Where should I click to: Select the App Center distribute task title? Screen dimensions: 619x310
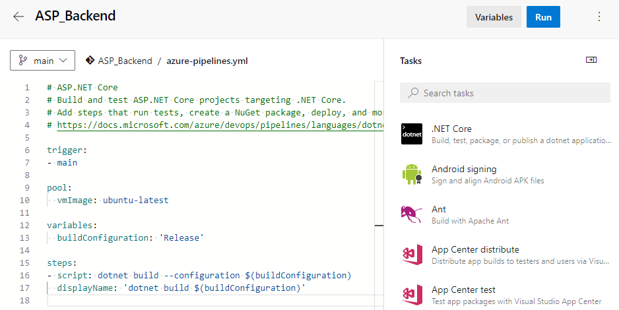click(475, 249)
